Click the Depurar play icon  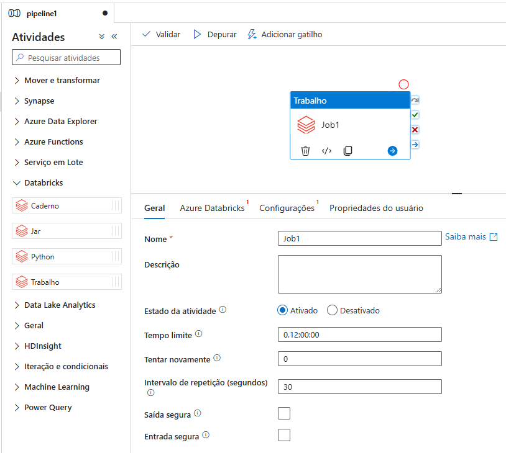[x=197, y=34]
